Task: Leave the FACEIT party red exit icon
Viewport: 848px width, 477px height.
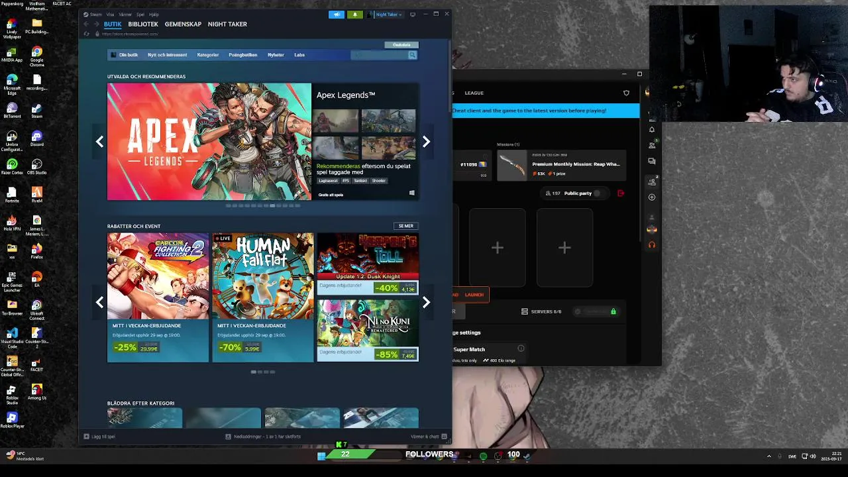Action: 621,193
